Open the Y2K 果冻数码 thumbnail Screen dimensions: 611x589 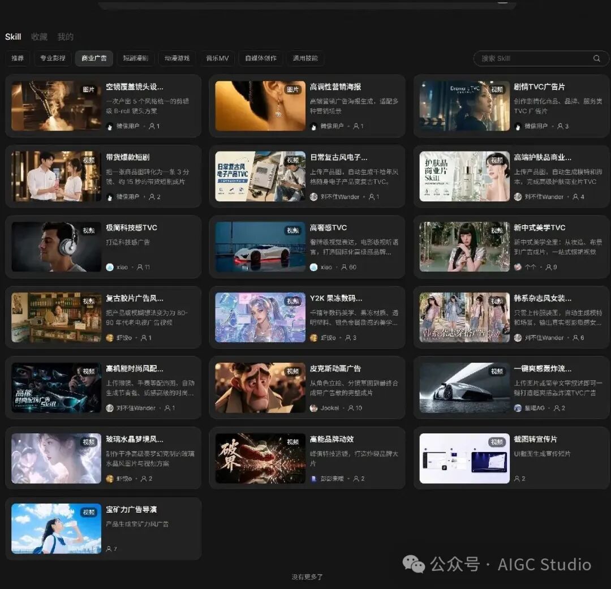click(260, 317)
